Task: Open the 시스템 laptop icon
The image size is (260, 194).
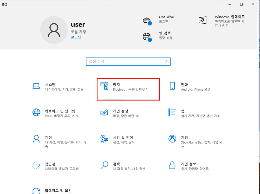Action: click(x=36, y=86)
